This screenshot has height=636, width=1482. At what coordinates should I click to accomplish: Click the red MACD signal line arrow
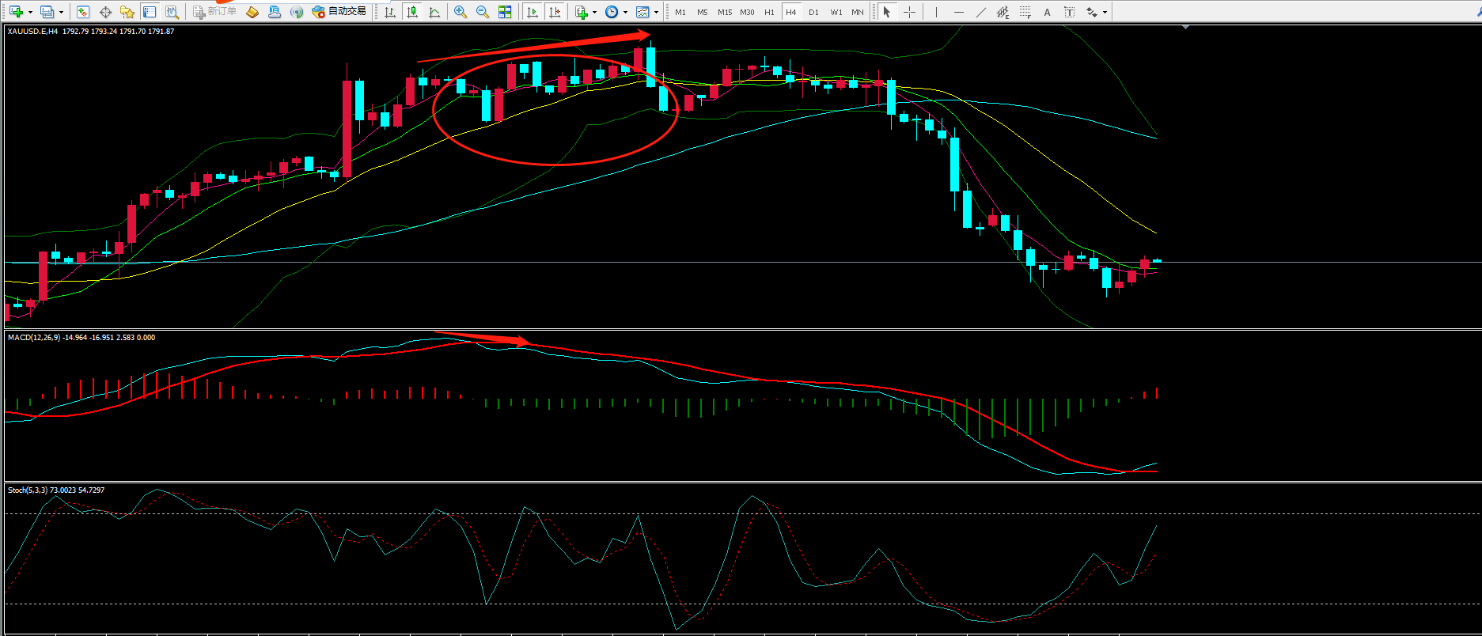click(483, 339)
